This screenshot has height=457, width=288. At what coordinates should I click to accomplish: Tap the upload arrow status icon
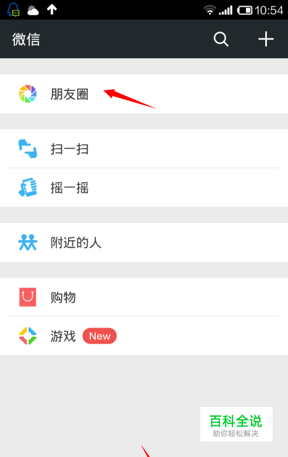52,10
